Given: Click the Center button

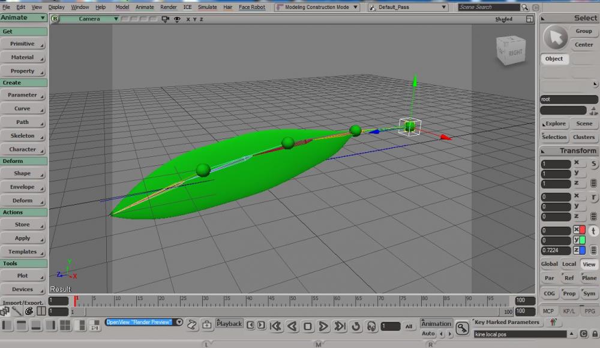Looking at the screenshot, I should 584,45.
